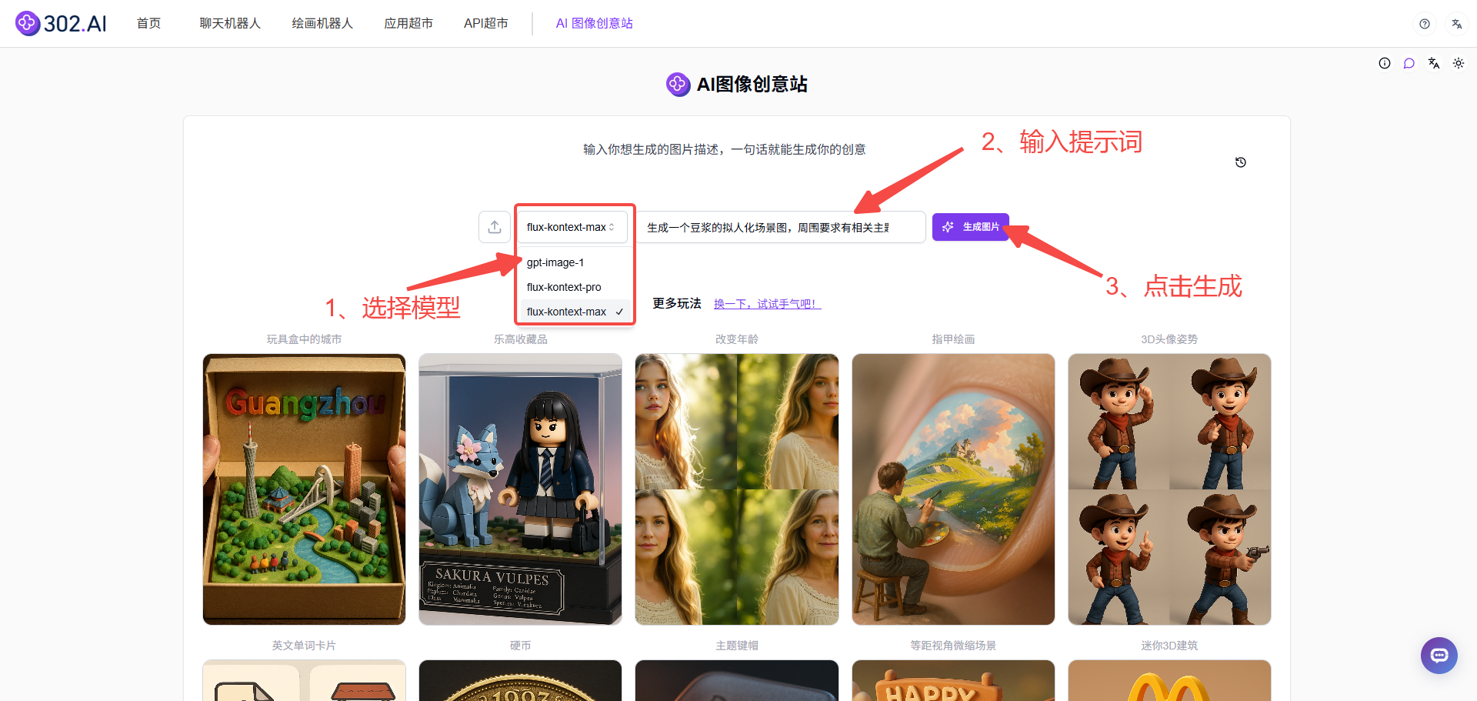Expand the flux-kontext-max model dropdown

[x=571, y=227]
